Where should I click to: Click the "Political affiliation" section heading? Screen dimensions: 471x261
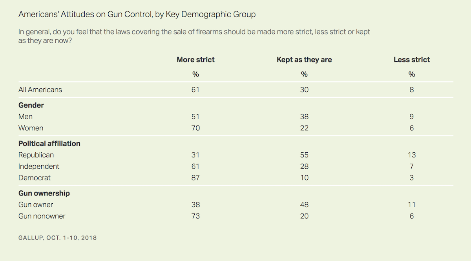(x=49, y=143)
